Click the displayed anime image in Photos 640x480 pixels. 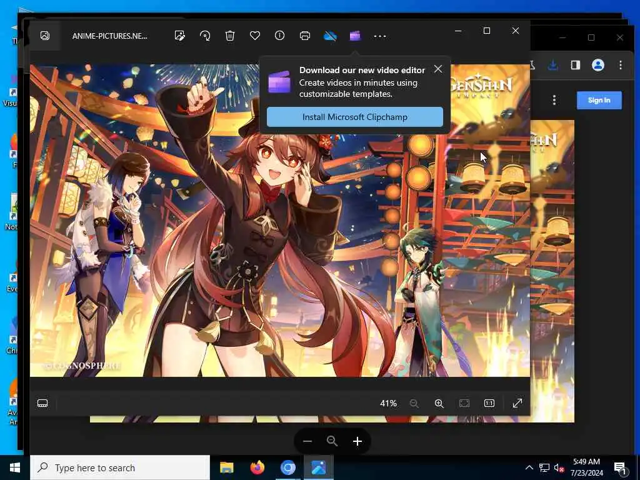tap(280, 221)
